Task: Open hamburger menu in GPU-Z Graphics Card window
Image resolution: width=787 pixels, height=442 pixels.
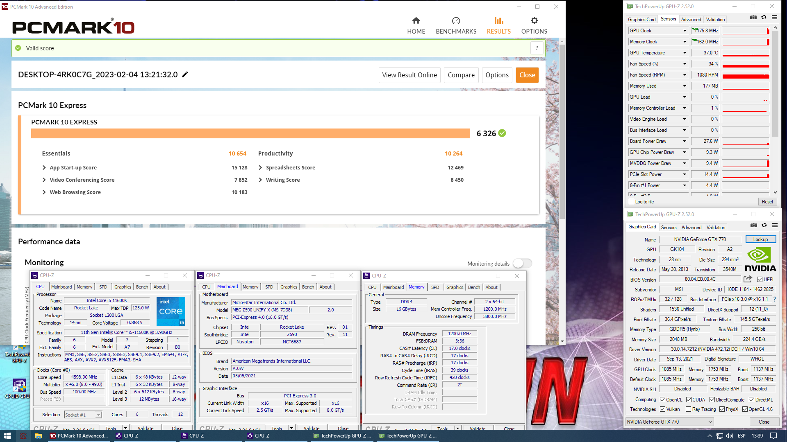Action: click(x=775, y=226)
